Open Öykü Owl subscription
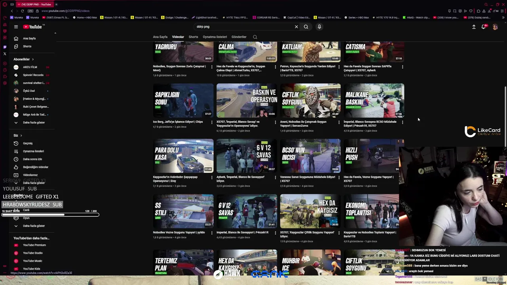This screenshot has height=285, width=507. [29, 91]
